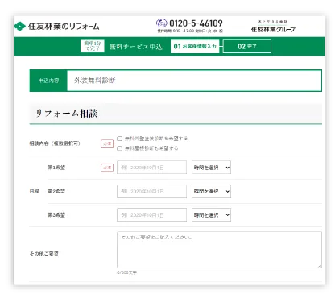335x295 pixels.
Task: Click the 住友林業のリフォーム site title
Action: pos(64,27)
